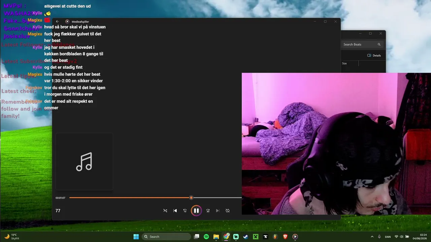Image resolution: width=431 pixels, height=242 pixels.
Task: Open FL Studio from the taskbar
Action: 275,237
